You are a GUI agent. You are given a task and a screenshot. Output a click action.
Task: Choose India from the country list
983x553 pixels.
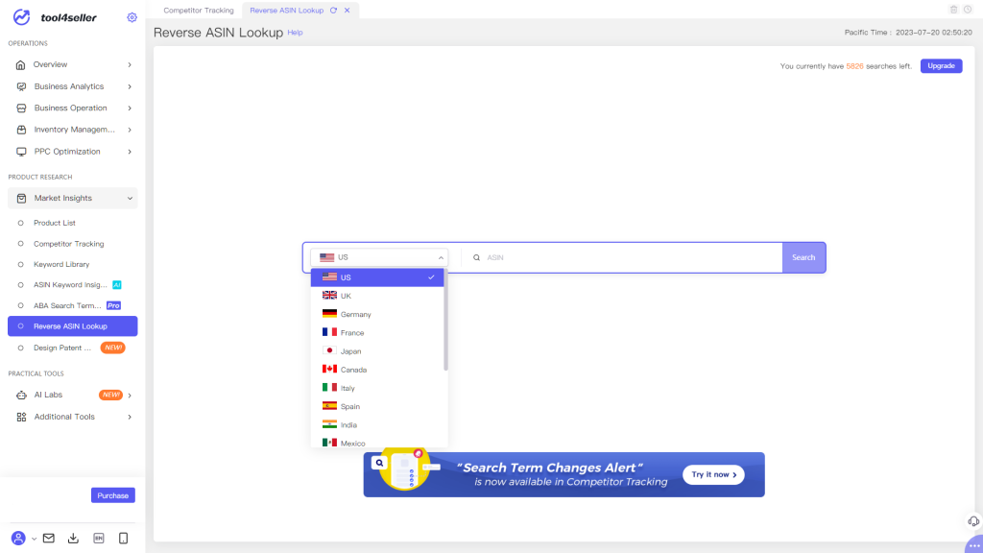click(x=377, y=425)
